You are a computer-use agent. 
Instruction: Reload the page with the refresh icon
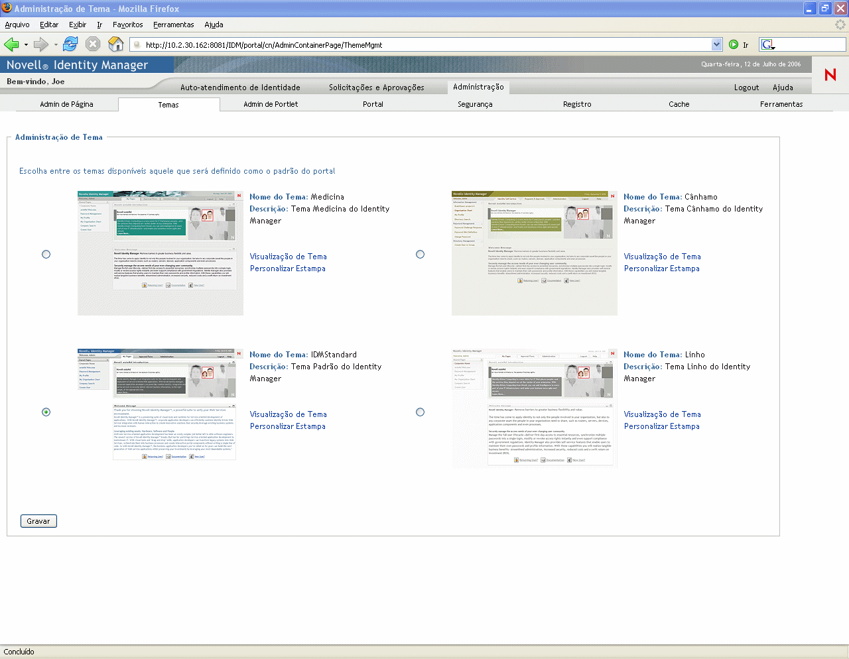coord(70,44)
